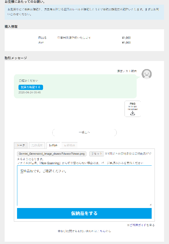169x244 pixels.
Task: Clear the attached file with リセット
Action: coord(96,154)
